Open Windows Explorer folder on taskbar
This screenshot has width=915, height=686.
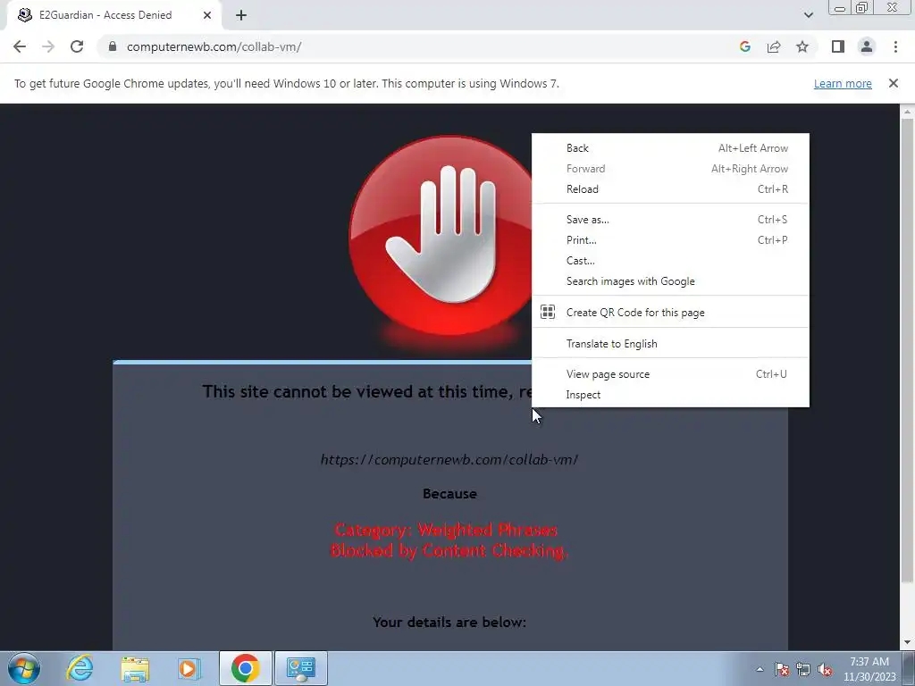point(135,668)
